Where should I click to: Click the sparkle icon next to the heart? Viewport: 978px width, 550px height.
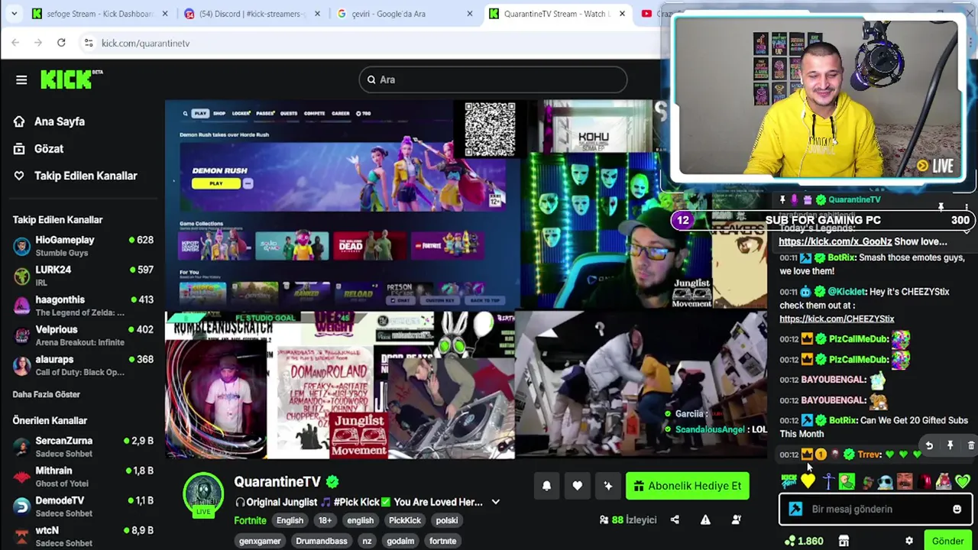(x=607, y=486)
